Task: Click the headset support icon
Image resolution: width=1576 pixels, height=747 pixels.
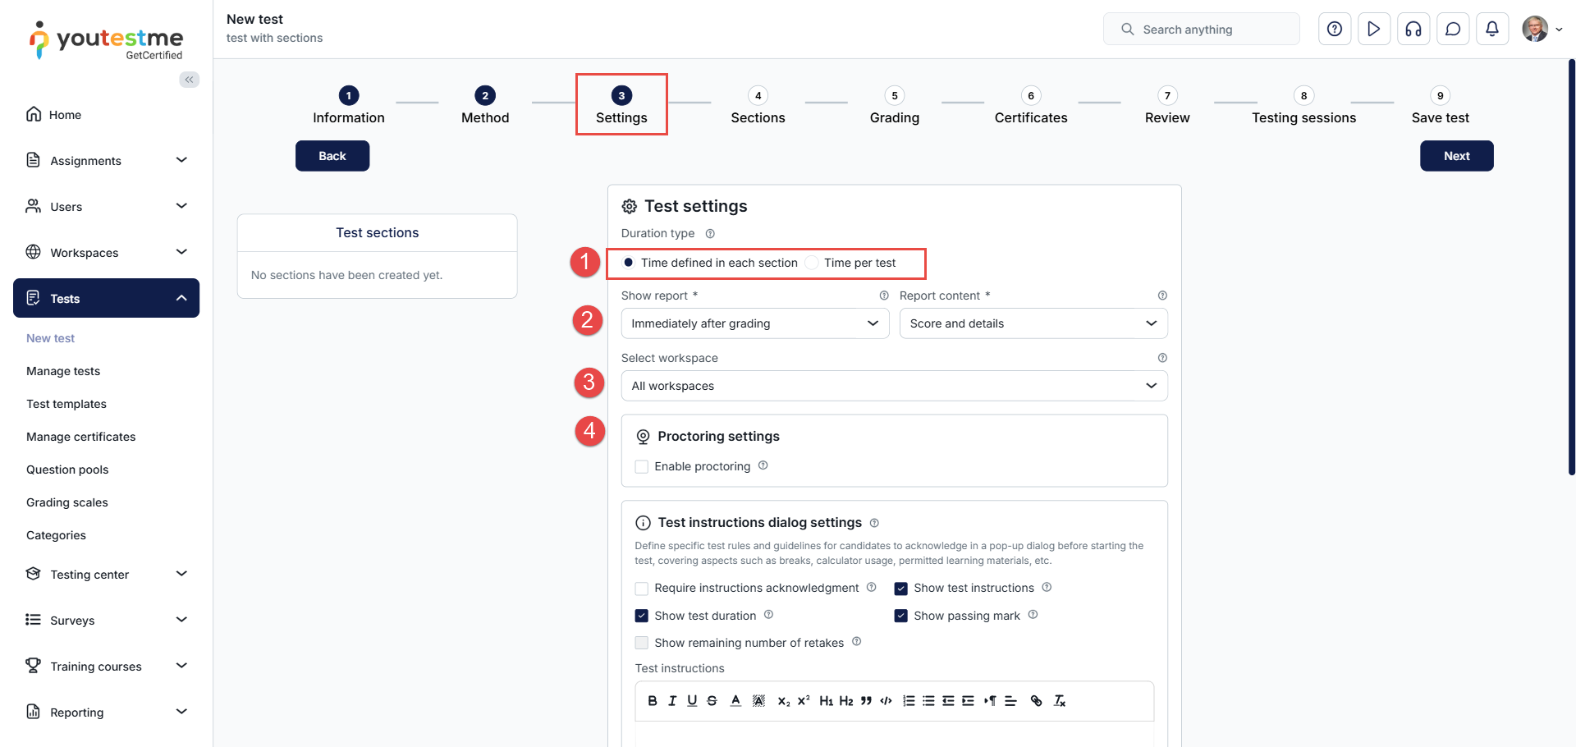Action: 1413,30
